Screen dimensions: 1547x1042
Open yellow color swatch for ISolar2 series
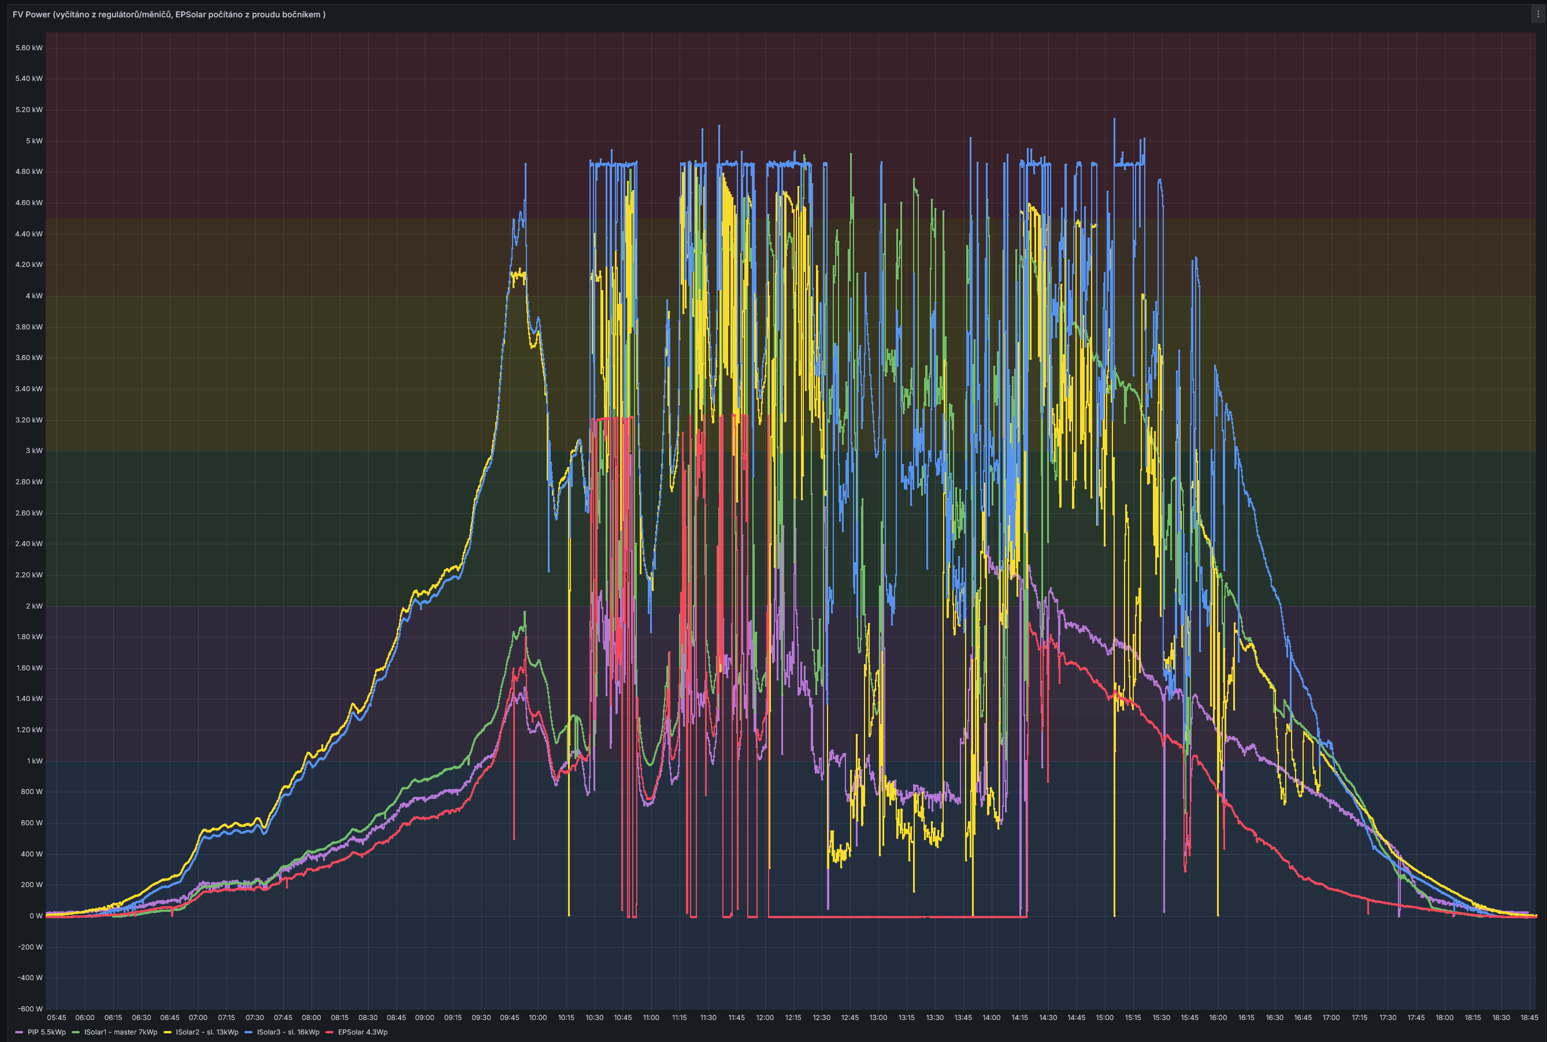point(167,1032)
